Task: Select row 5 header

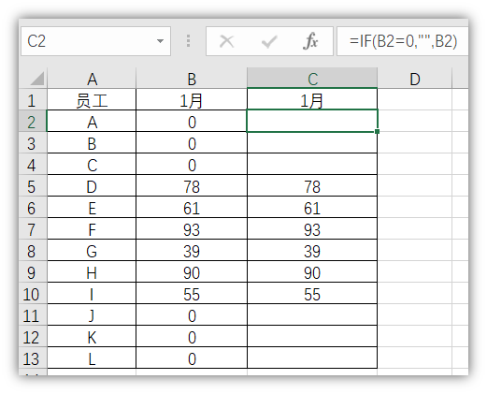Action: (x=33, y=186)
